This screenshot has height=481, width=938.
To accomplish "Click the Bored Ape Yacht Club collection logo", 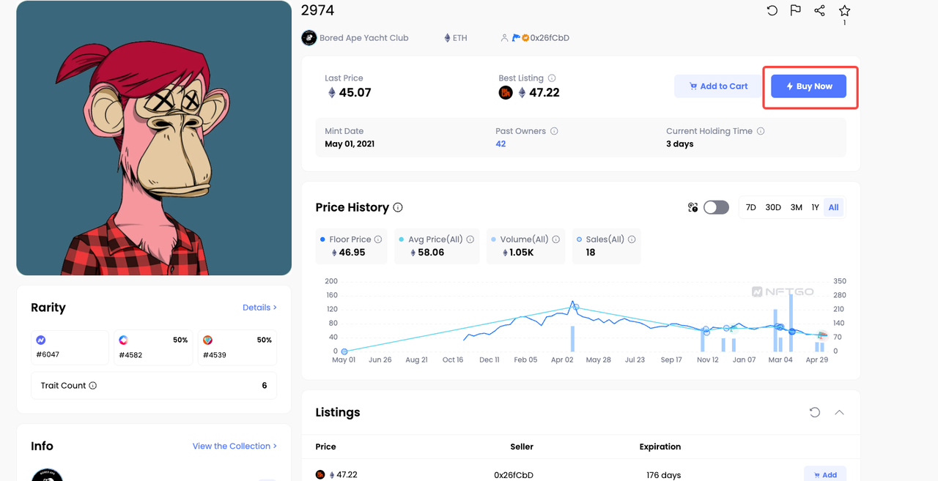I will tap(309, 37).
